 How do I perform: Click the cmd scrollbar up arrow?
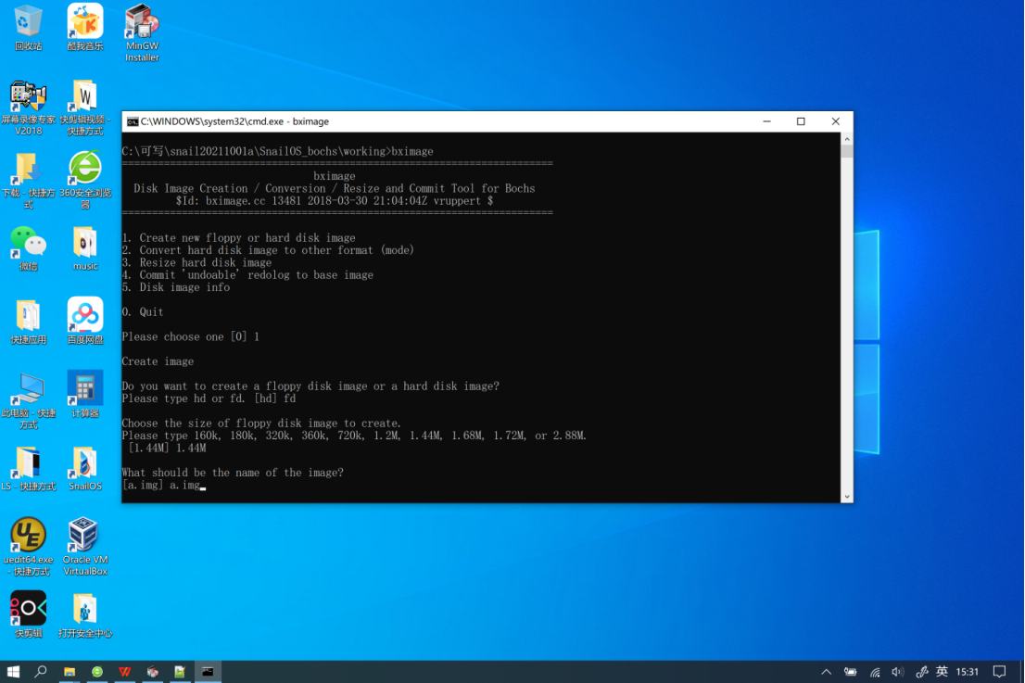[846, 139]
